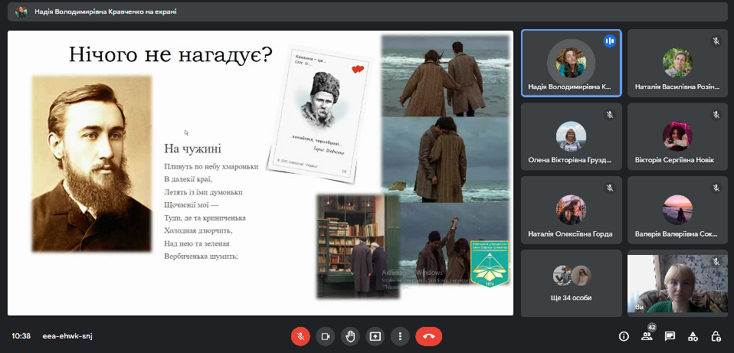Click the muted mic icon on Вікторія Сергіївна Новік's tile

click(x=716, y=115)
